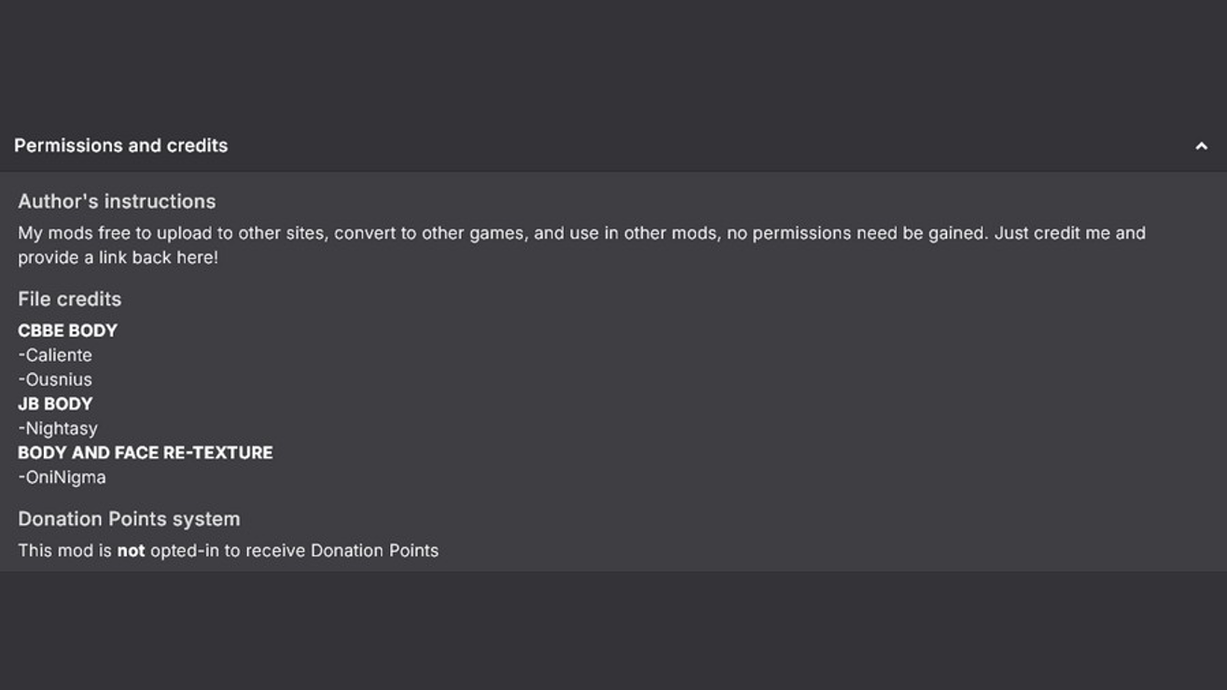Click the OniNigma credit name
The width and height of the screenshot is (1227, 690).
point(64,477)
